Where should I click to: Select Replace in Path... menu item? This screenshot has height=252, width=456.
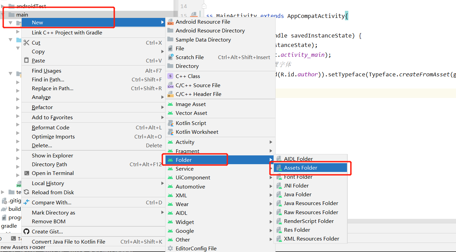(93, 88)
